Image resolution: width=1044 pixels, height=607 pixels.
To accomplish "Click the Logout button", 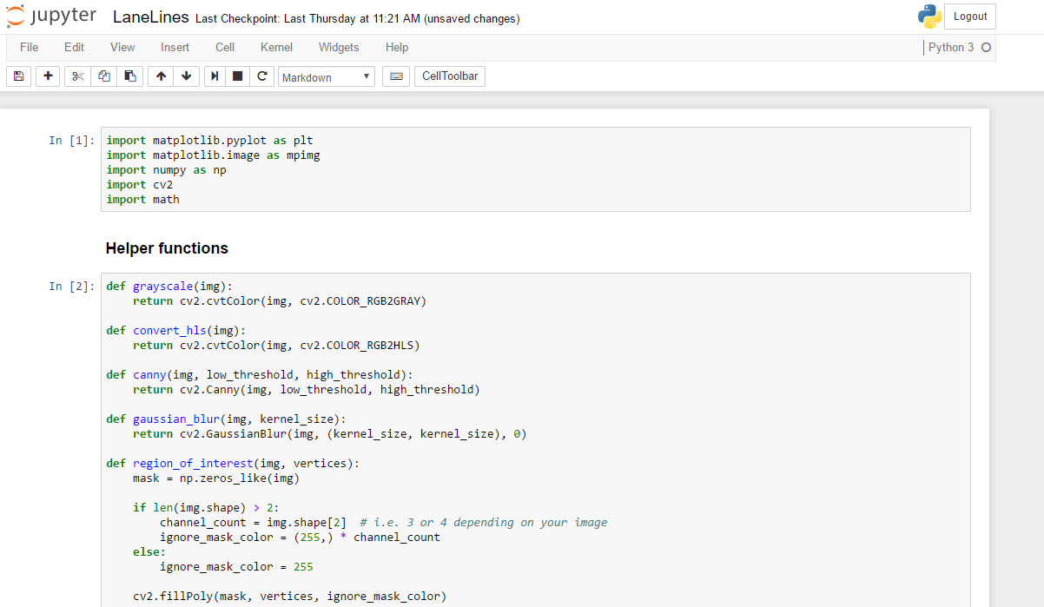I will 970,16.
